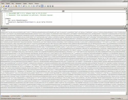Click the Copy toolbar icon
The height and width of the screenshot is (100, 128).
click(14, 6)
